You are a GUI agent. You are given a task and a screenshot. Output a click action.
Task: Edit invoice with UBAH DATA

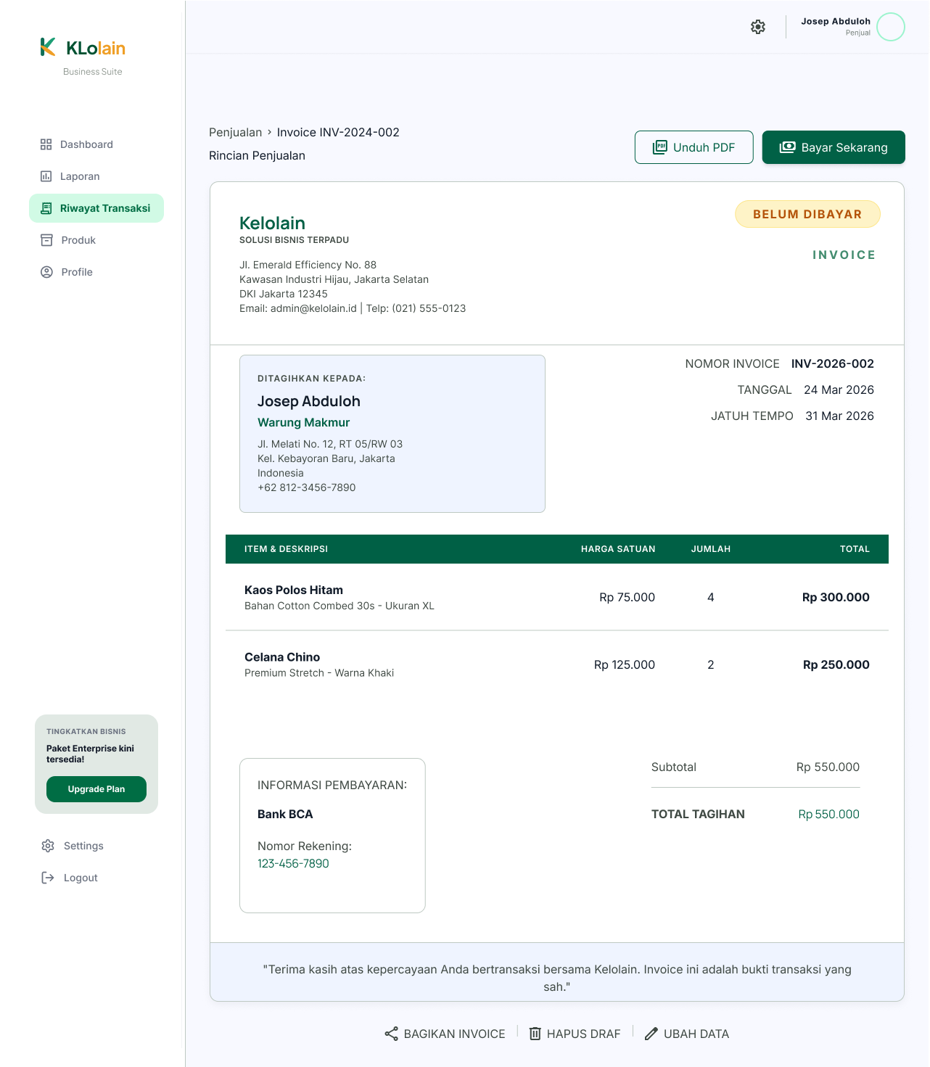click(x=687, y=1034)
